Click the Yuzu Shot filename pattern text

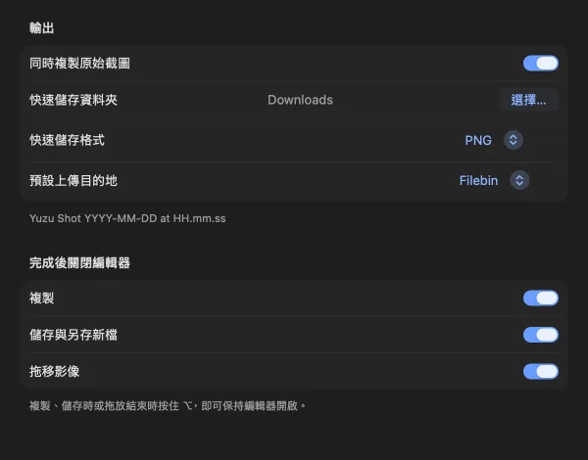pyautogui.click(x=127, y=218)
